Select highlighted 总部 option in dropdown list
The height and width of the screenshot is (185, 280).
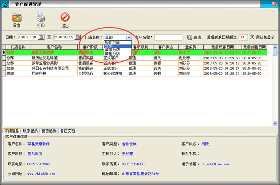pos(118,46)
